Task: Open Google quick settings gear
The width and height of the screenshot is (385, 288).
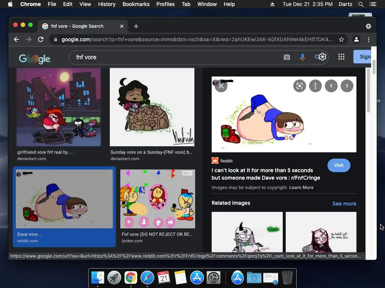Action: tap(323, 57)
